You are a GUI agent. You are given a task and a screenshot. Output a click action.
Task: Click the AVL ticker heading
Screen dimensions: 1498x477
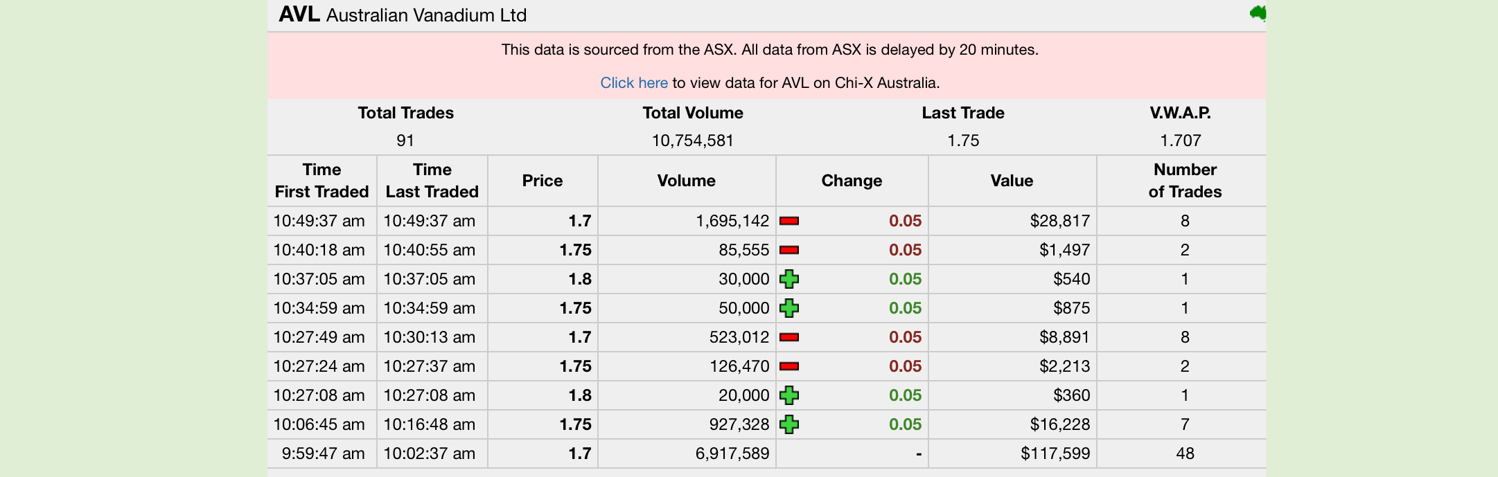[299, 15]
